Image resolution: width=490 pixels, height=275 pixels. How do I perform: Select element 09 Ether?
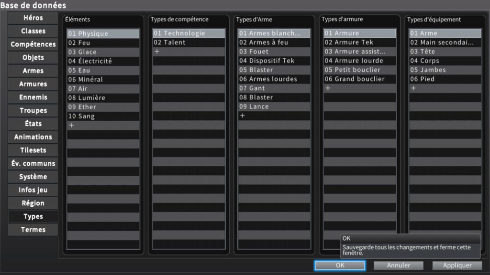103,107
